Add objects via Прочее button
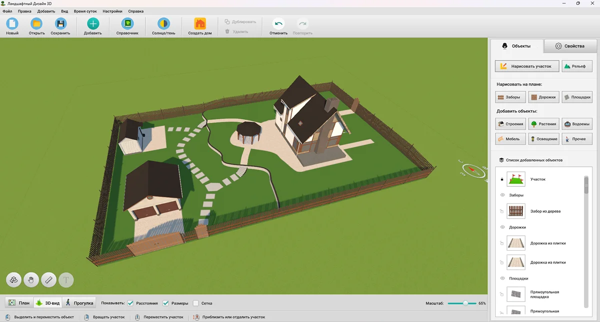Screen dimensions: 600x322 coord(577,139)
